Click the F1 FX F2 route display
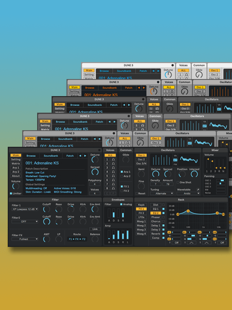This screenshot has width=232, height=310. click(x=77, y=239)
